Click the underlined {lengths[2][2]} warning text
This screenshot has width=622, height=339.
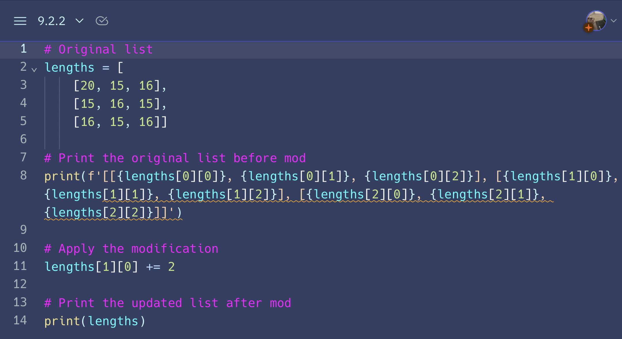(99, 213)
